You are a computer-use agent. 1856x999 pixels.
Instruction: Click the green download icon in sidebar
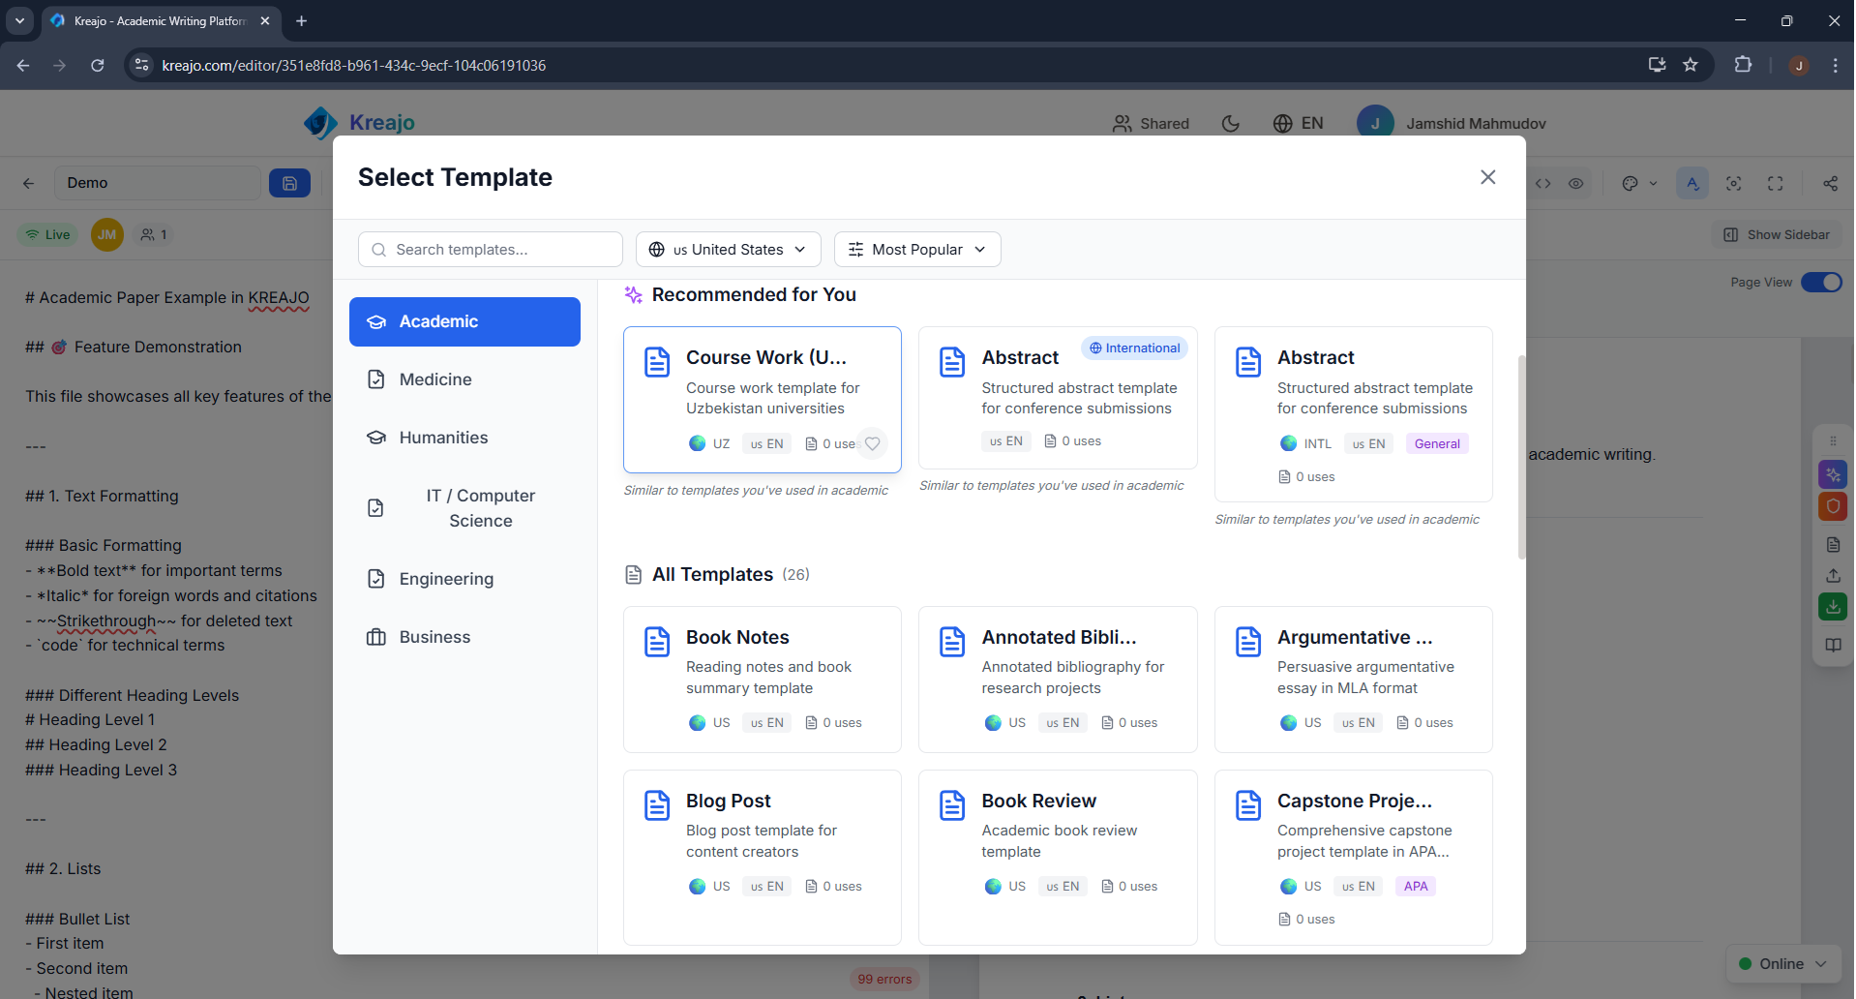tap(1834, 607)
